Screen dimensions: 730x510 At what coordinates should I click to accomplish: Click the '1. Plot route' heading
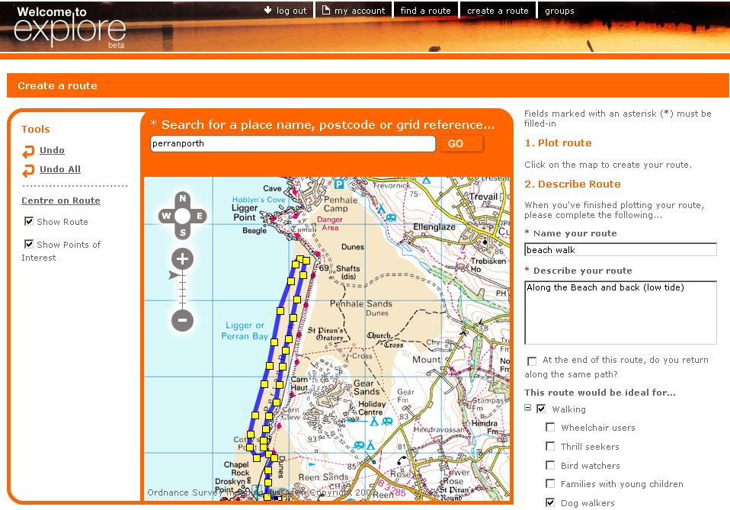(x=558, y=143)
